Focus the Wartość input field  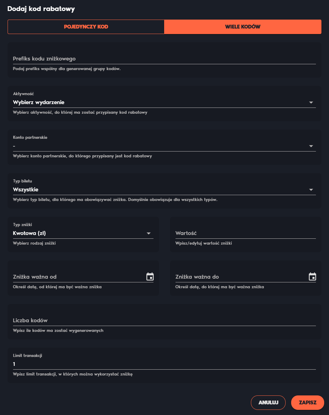(246, 233)
